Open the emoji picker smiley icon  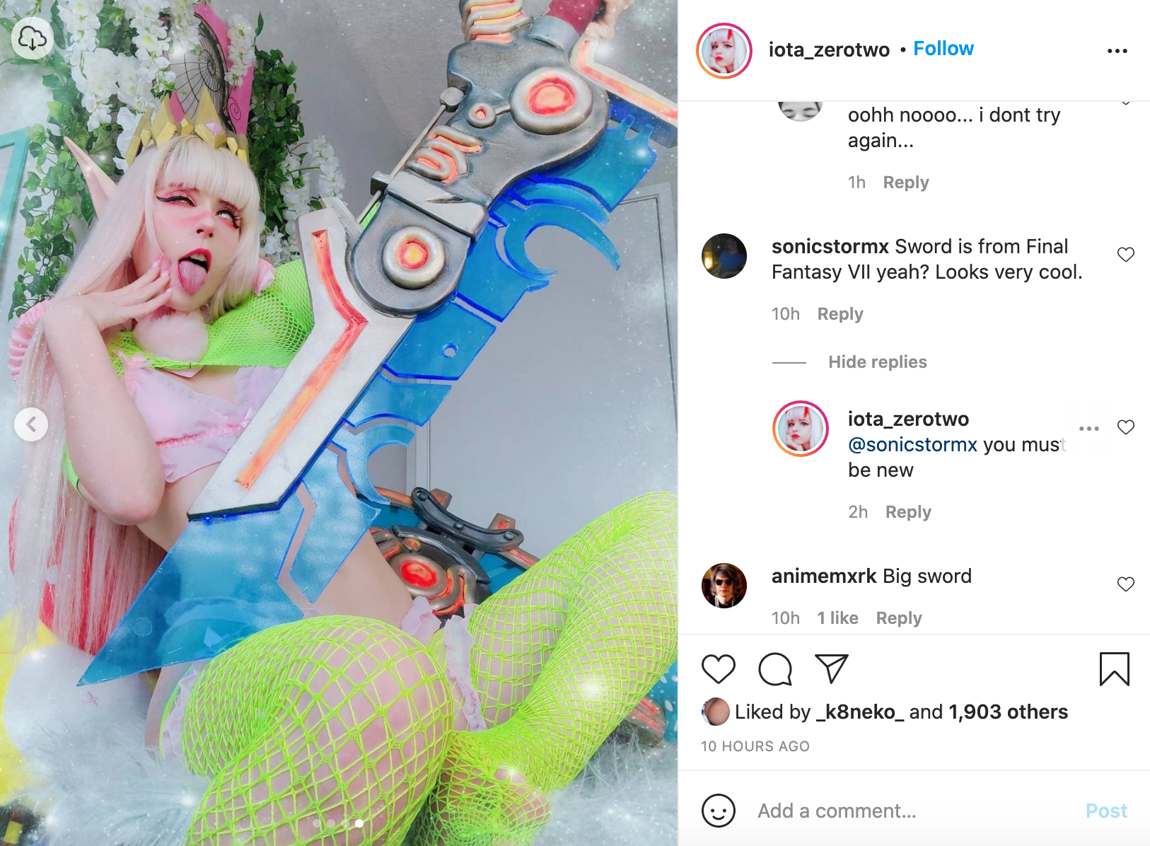(x=719, y=811)
